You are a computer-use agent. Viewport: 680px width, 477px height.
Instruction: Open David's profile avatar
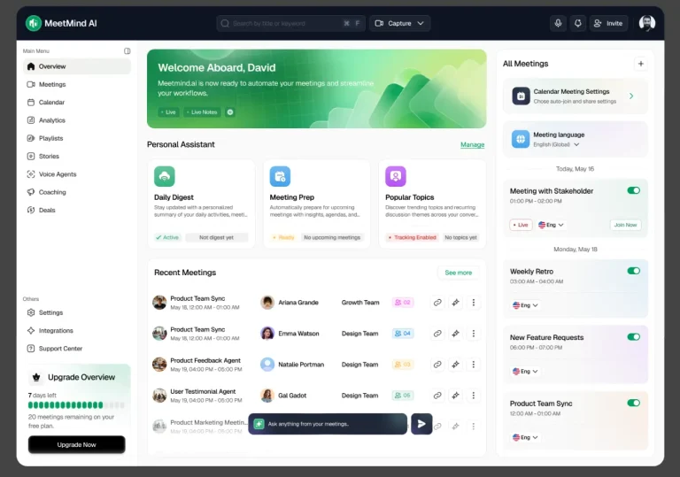click(647, 23)
